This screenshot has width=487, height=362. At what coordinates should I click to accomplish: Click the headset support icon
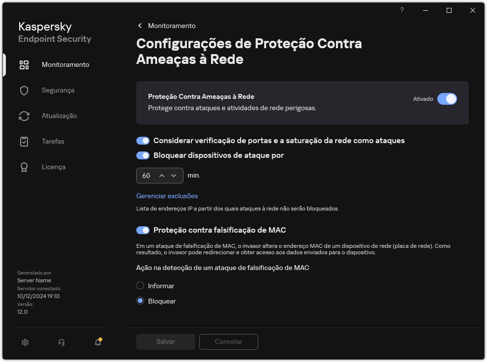tap(61, 342)
